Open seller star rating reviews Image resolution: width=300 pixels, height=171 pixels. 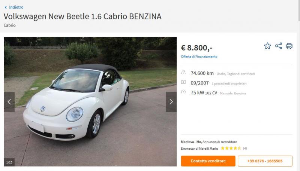tap(234, 148)
